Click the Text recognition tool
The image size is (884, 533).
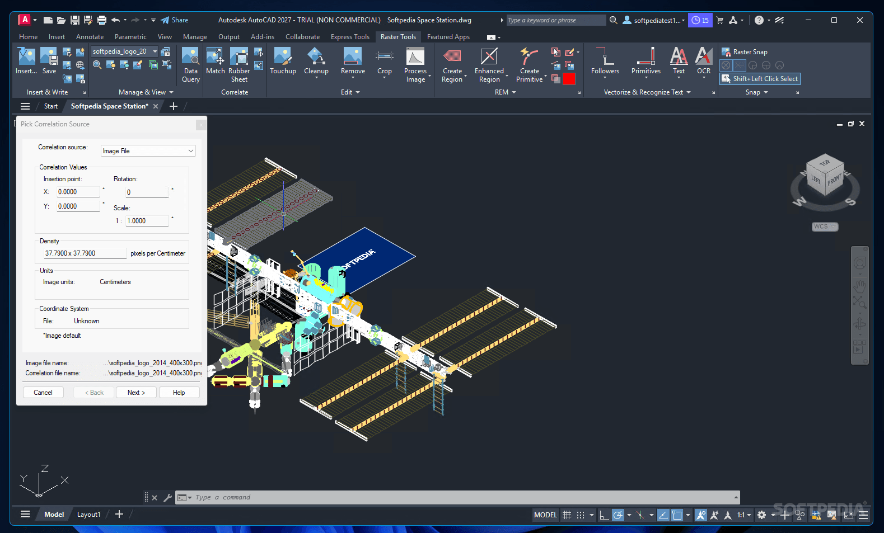tap(679, 62)
